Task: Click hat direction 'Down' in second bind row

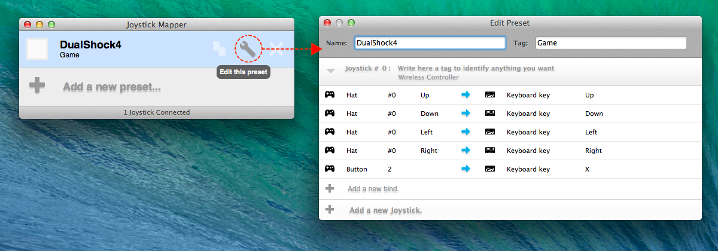Action: click(x=430, y=114)
